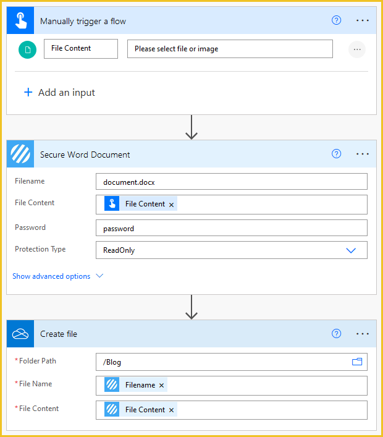Open options menu for File Content input
Image resolution: width=383 pixels, height=437 pixels.
(357, 49)
